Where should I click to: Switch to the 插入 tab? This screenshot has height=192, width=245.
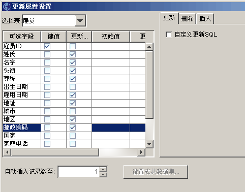point(205,18)
